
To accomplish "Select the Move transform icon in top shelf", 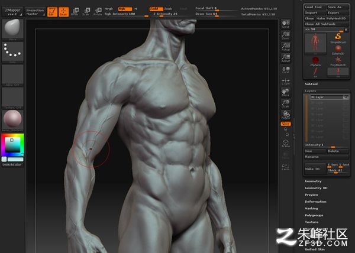I will tap(75, 12).
